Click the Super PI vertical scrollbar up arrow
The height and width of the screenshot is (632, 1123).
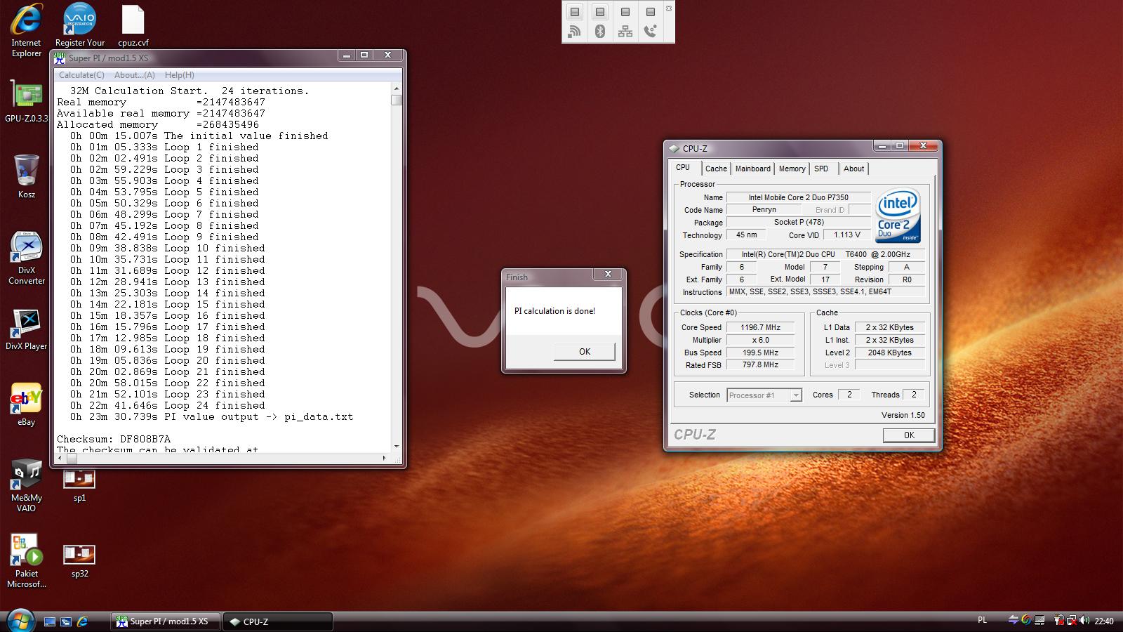(x=397, y=89)
